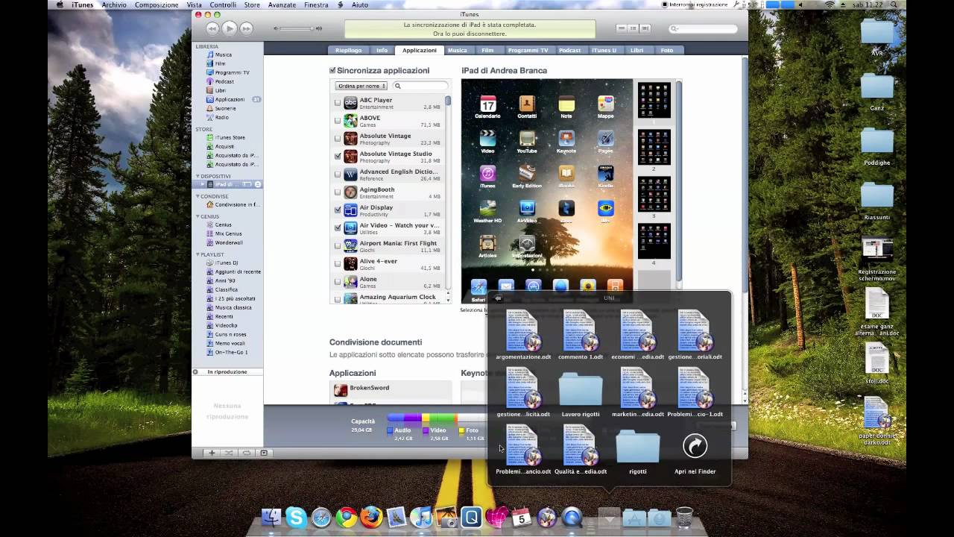Click the play button in iTunes
The width and height of the screenshot is (954, 537).
(230, 28)
